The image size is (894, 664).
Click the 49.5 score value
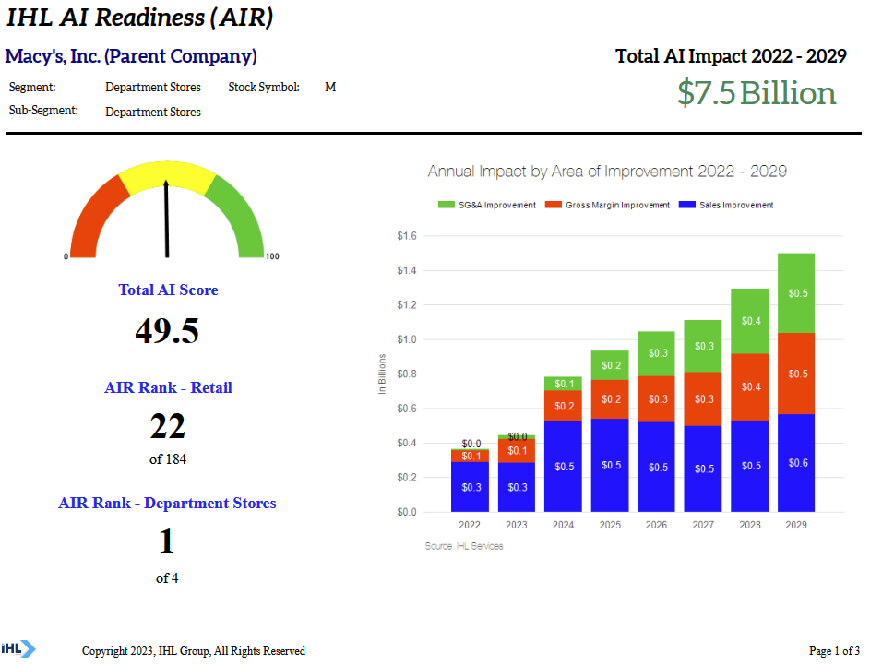tap(167, 330)
